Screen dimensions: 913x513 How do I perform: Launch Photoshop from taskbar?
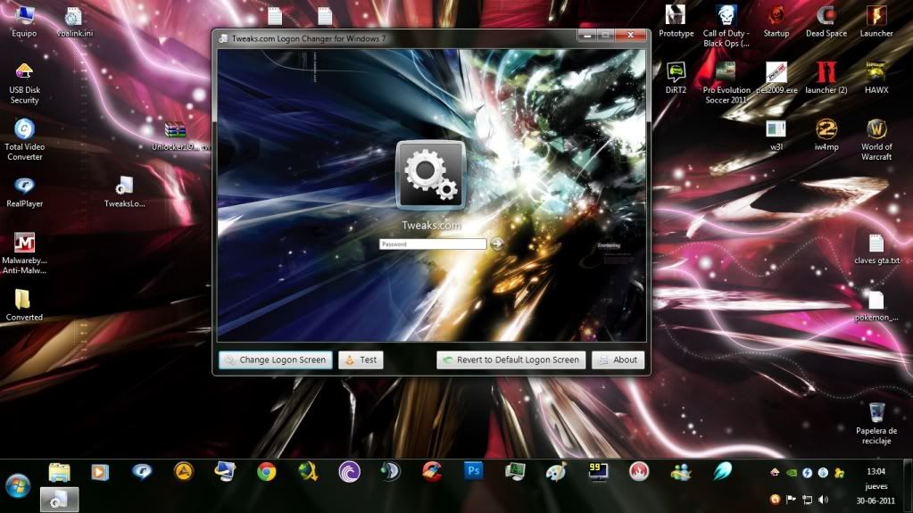pyautogui.click(x=473, y=470)
